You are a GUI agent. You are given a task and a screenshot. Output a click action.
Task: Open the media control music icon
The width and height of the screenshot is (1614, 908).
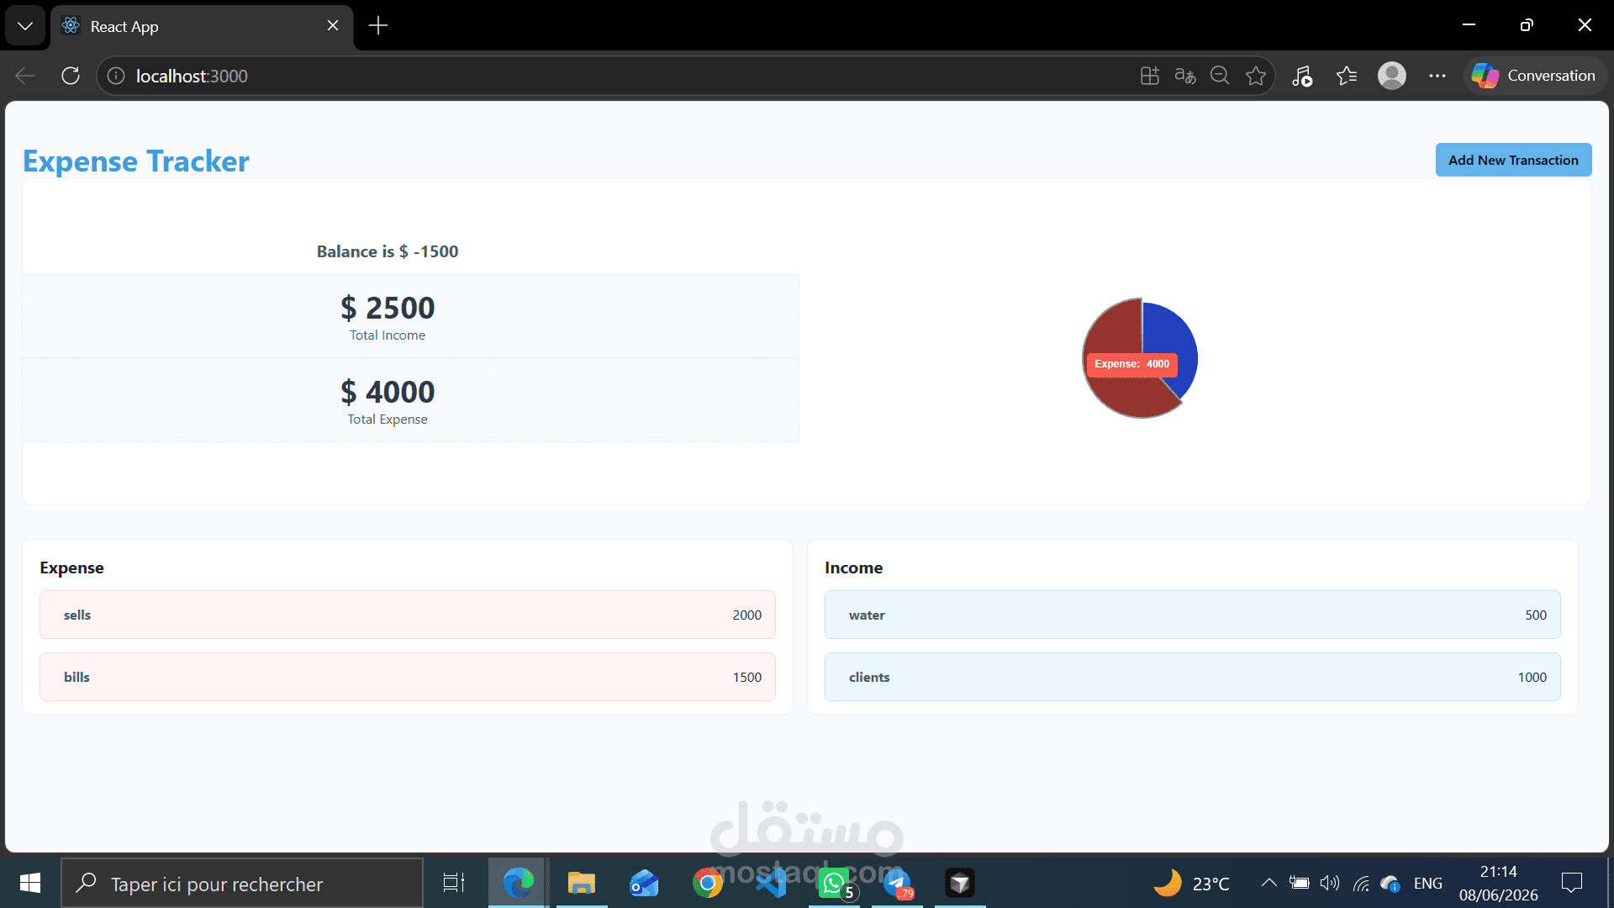pos(1302,76)
